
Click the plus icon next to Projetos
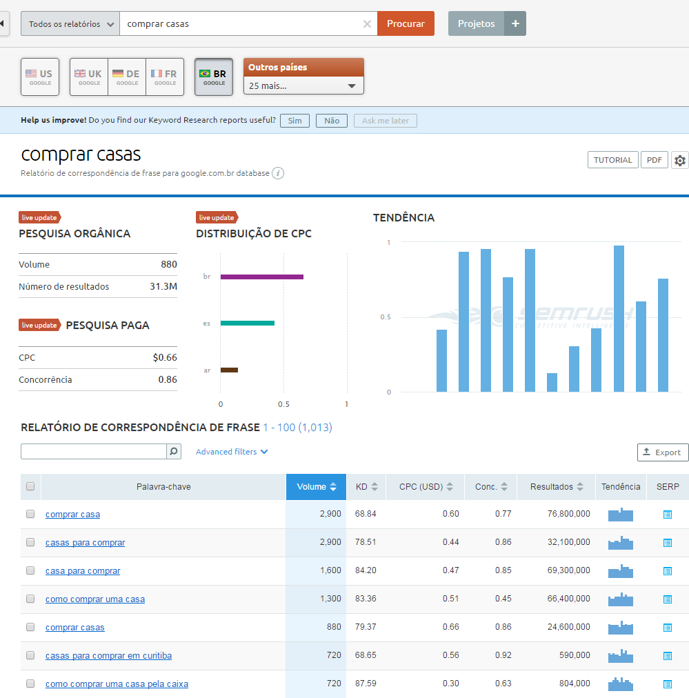(x=515, y=23)
